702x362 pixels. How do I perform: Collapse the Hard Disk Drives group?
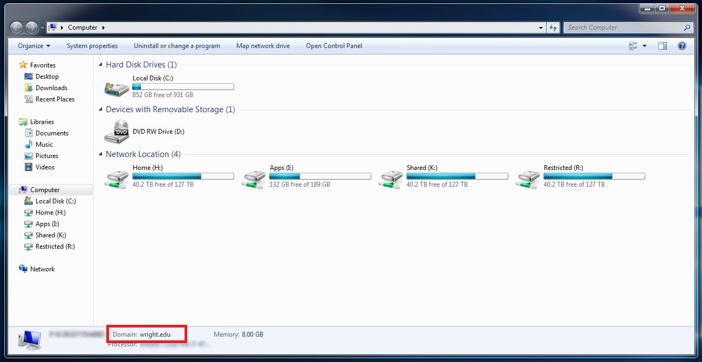pos(100,65)
